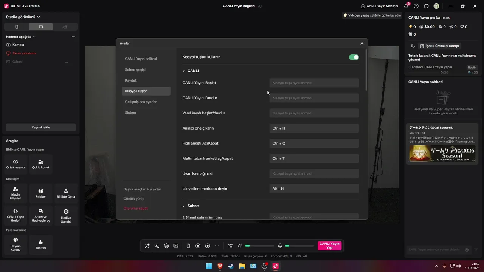Screen dimensions: 484x272
Task: Open notifications bell with badge
Action: [406, 6]
